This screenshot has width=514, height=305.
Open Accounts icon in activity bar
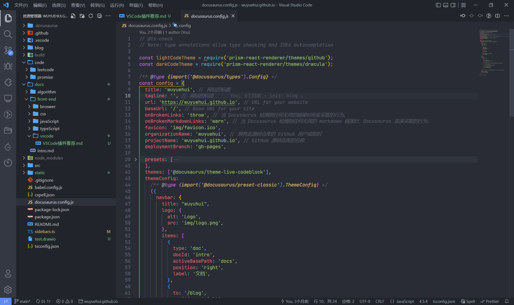coord(8,274)
